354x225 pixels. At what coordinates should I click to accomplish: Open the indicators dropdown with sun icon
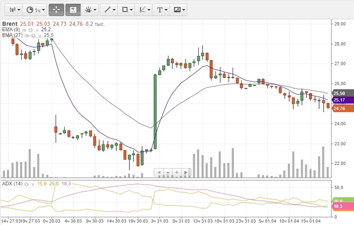[x=90, y=10]
